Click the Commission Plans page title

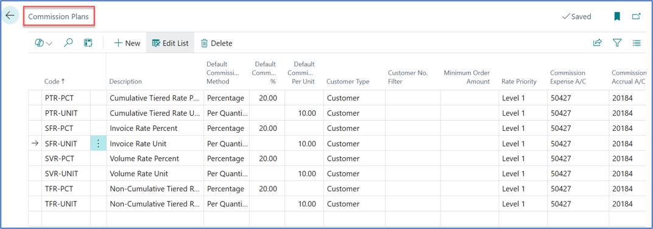(58, 17)
